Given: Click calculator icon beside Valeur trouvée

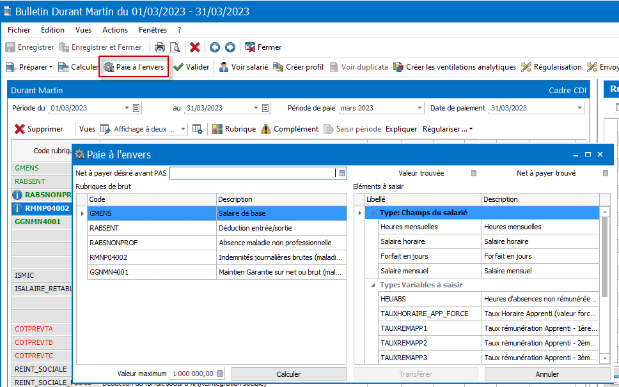Looking at the screenshot, I should (x=474, y=173).
